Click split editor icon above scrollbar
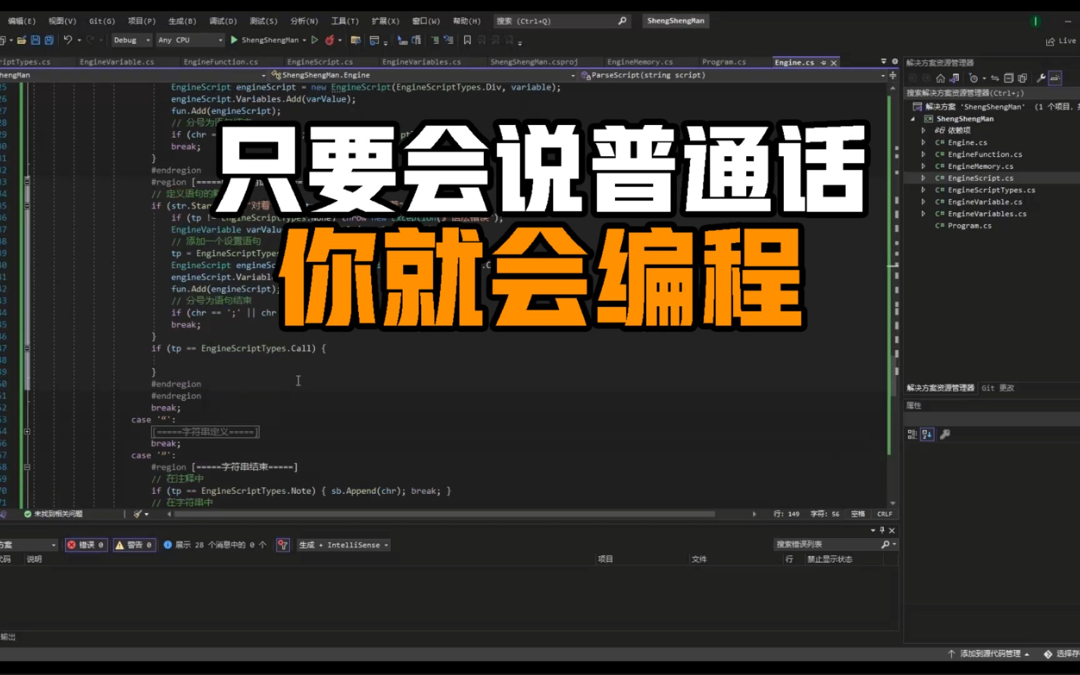 coord(892,75)
